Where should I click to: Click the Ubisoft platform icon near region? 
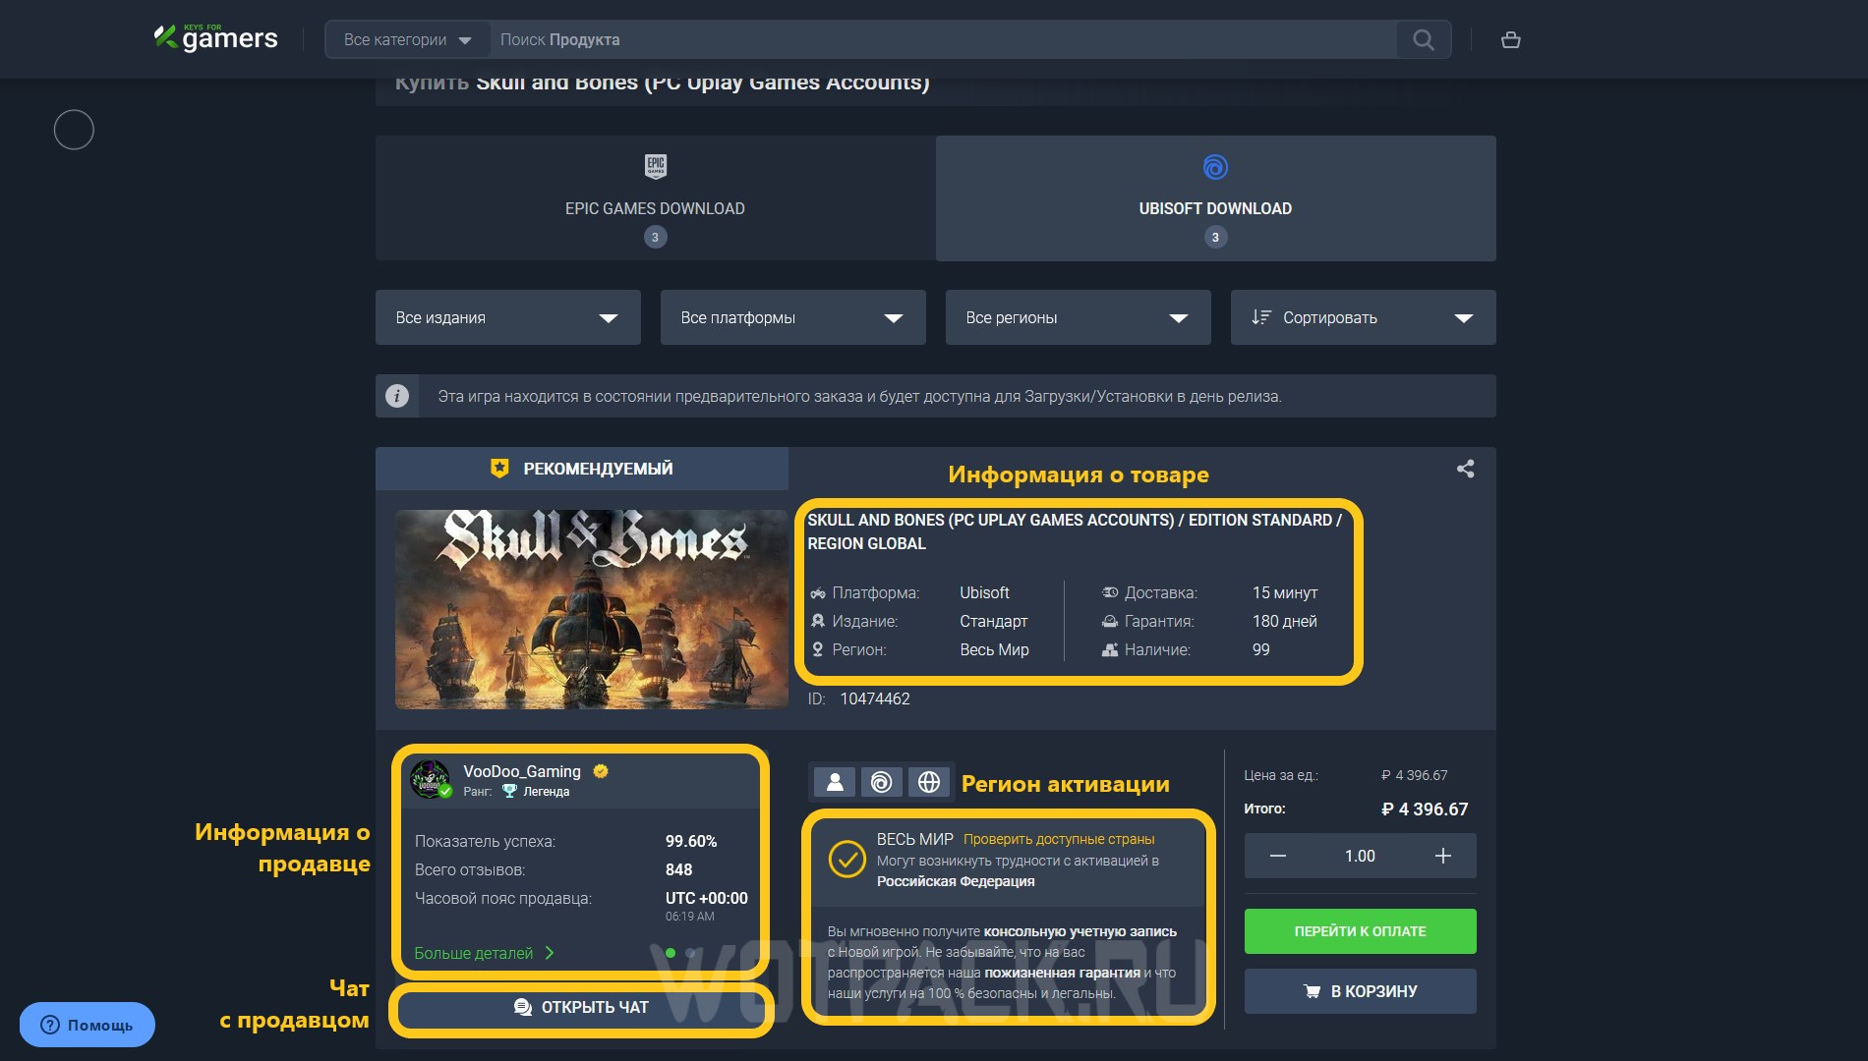(882, 782)
